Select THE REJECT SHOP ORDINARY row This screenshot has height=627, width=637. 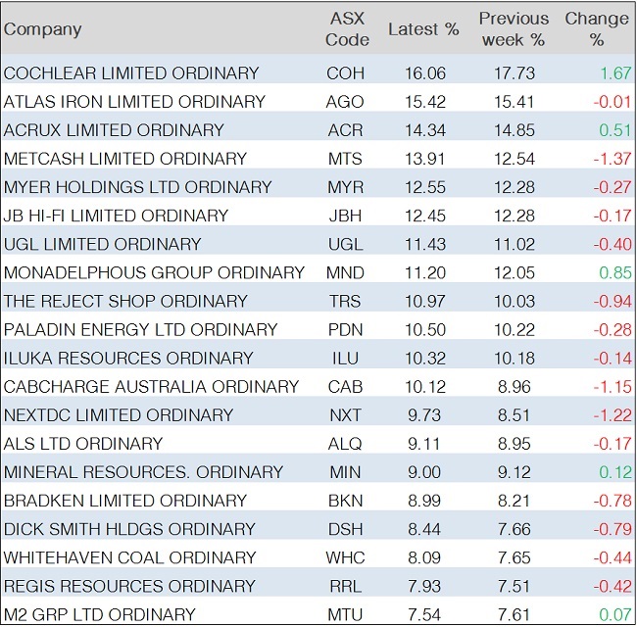(x=126, y=301)
